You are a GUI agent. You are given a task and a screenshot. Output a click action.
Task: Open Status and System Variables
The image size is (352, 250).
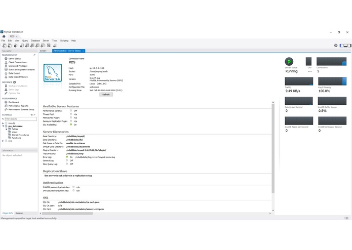(22, 70)
